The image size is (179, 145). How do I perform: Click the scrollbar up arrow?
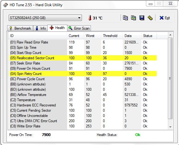click(170, 35)
